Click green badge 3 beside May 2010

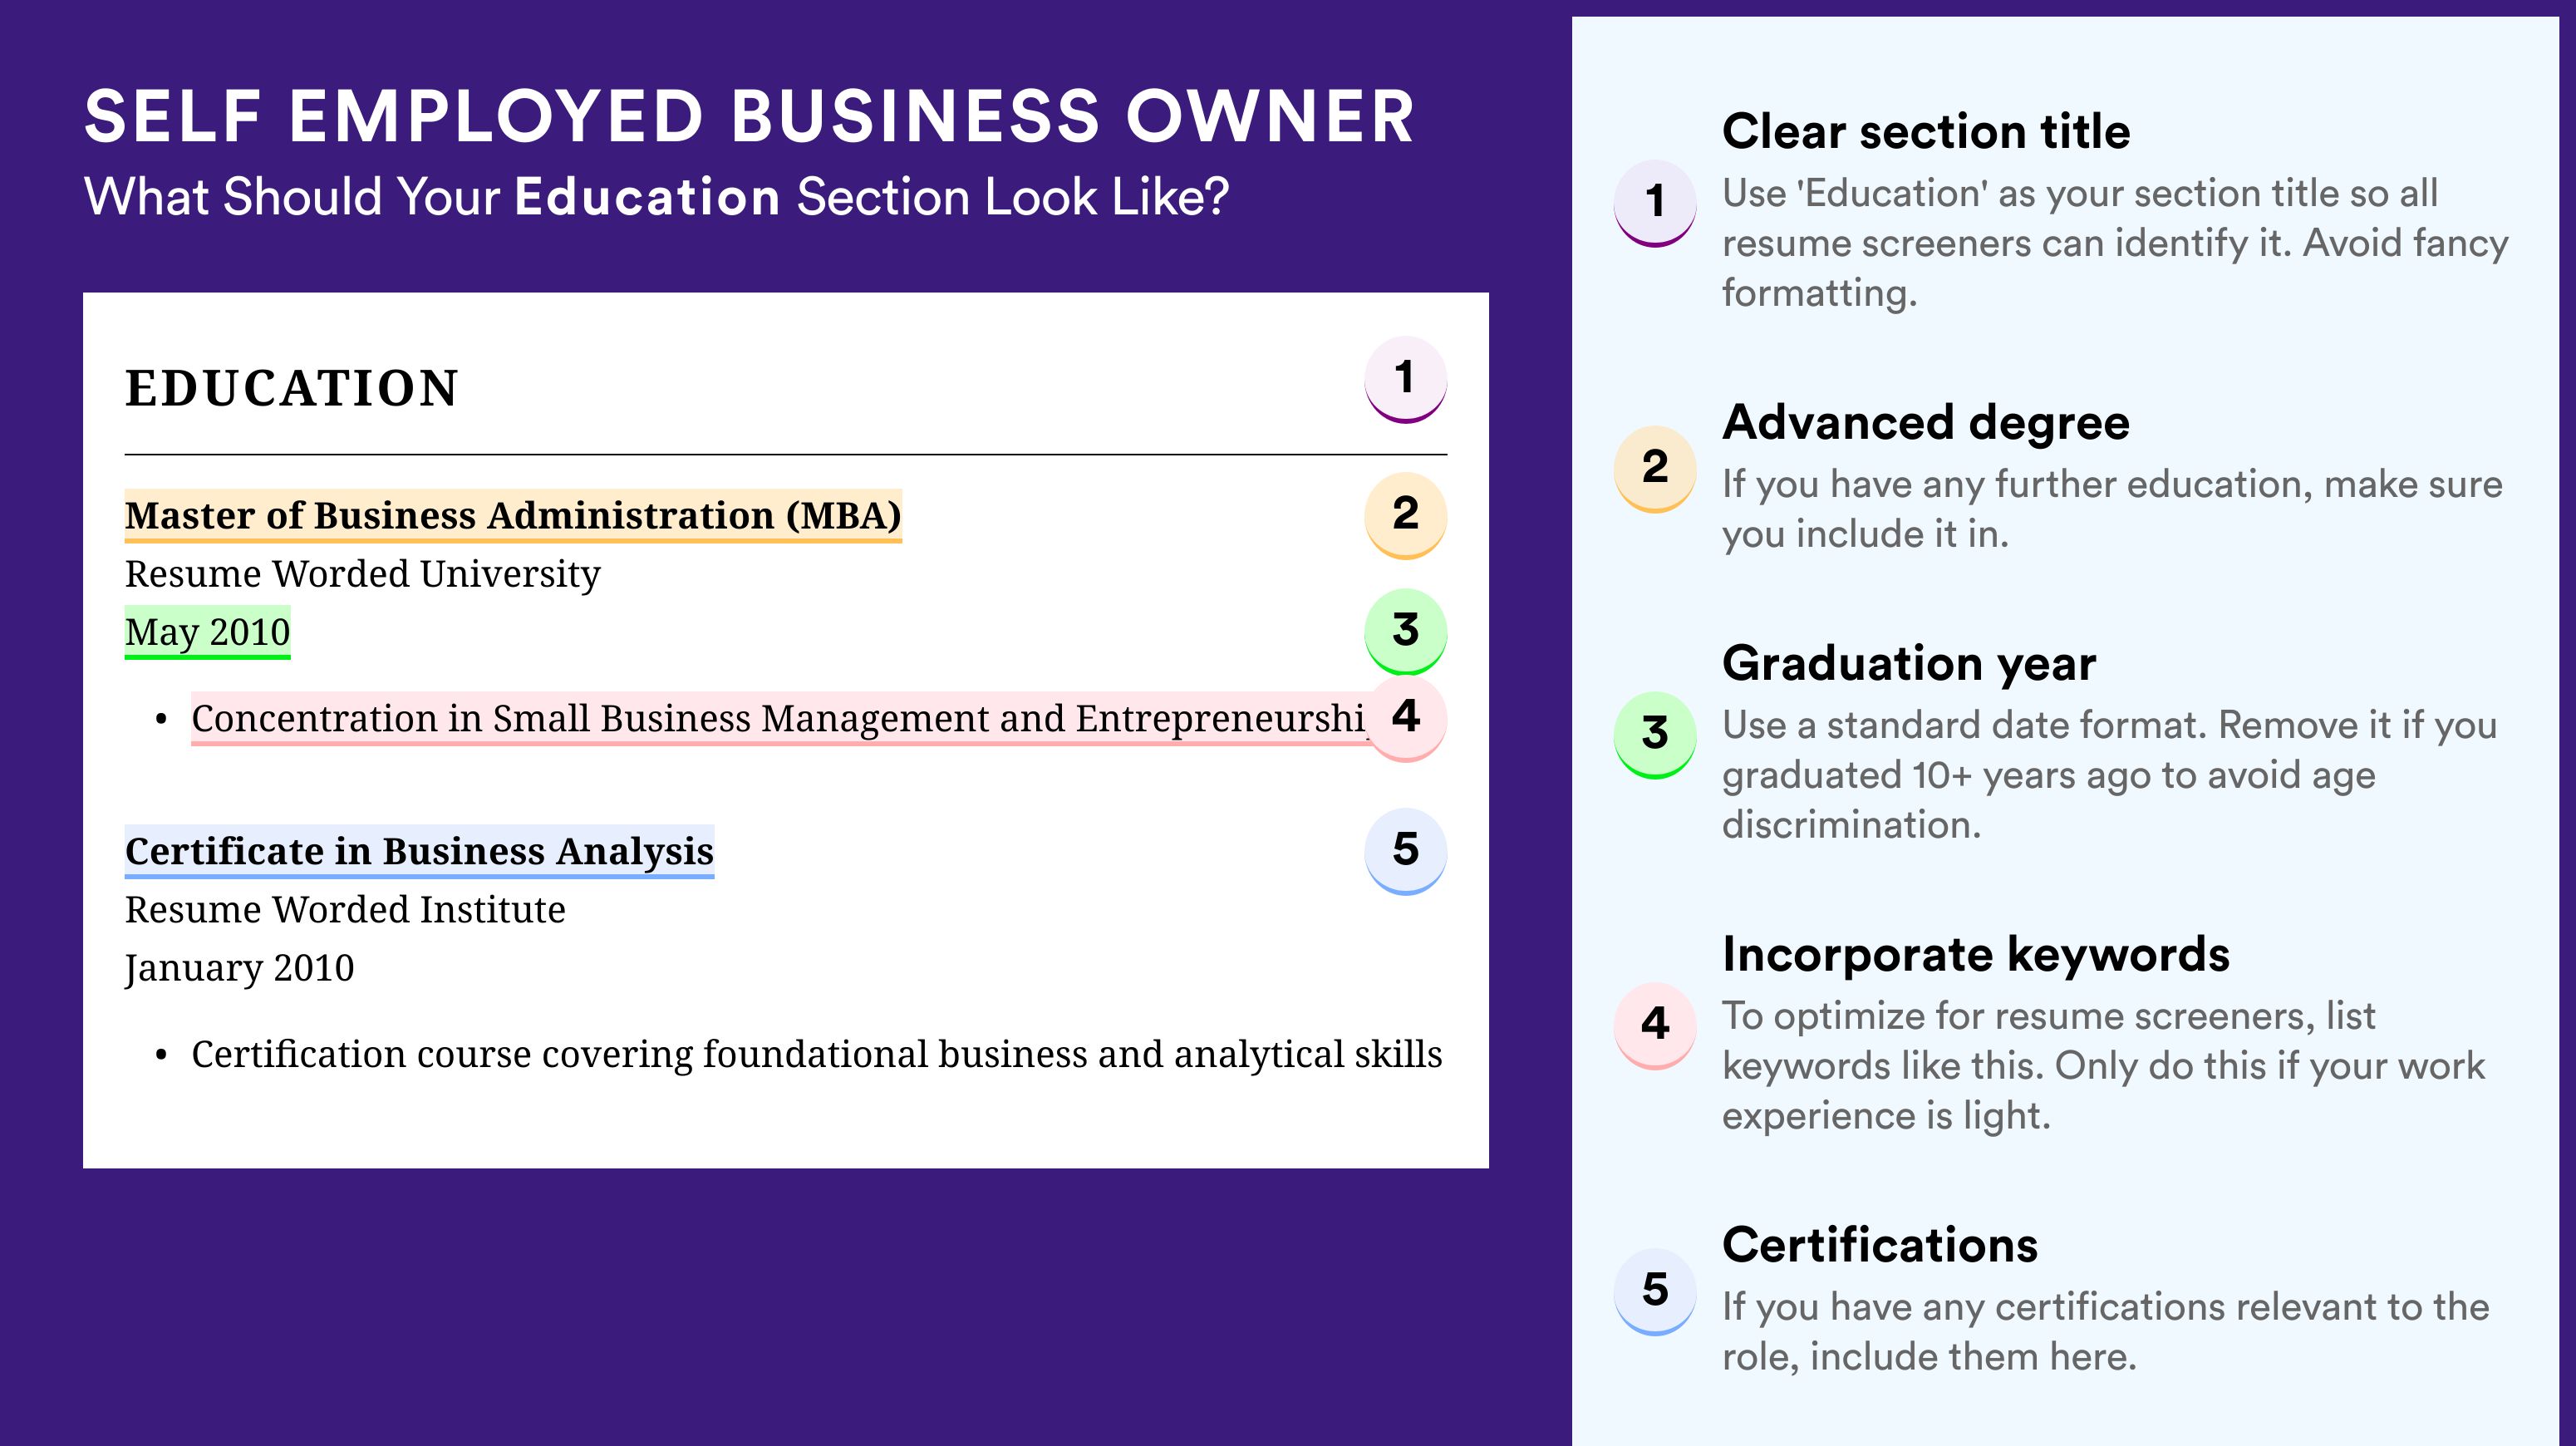click(1405, 630)
